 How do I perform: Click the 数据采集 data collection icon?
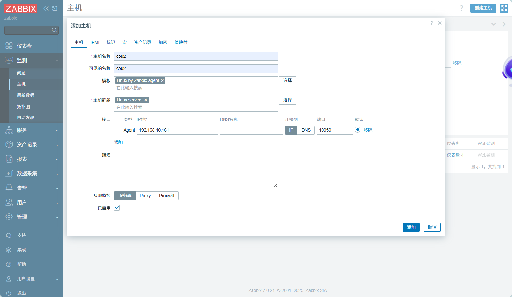pos(9,173)
